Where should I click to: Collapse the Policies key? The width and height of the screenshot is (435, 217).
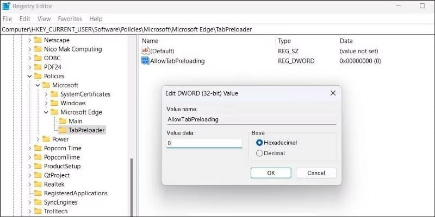[30, 76]
